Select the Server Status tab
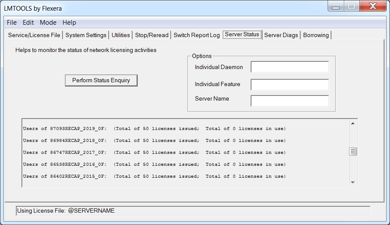 tap(242, 35)
